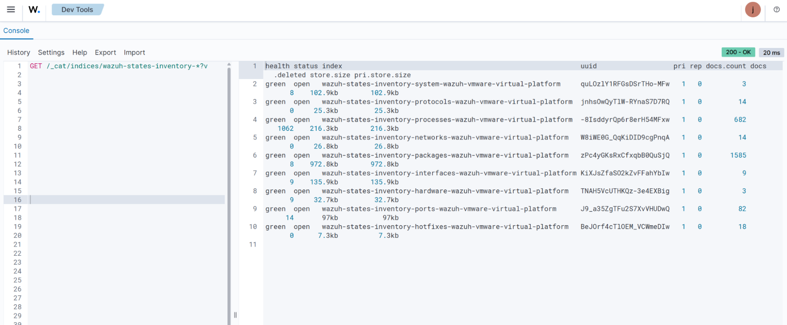Select the Dev Tools breadcrumb
The width and height of the screenshot is (787, 325).
[x=77, y=9]
